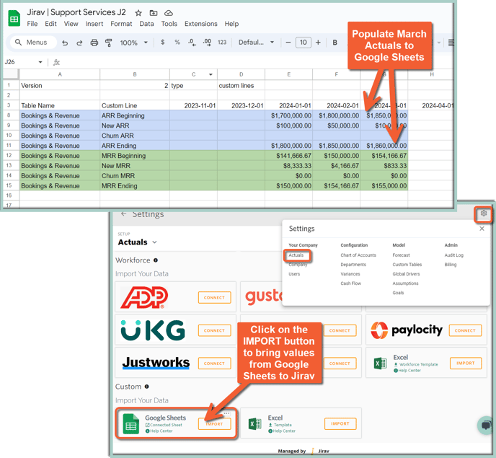The height and width of the screenshot is (458, 496).
Task: Open the Tools menu
Action: coord(169,24)
